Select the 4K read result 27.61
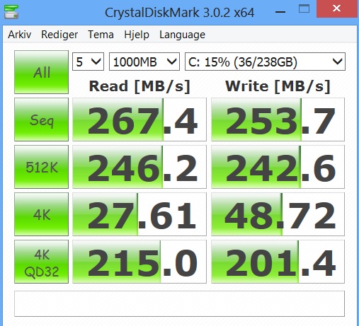This screenshot has height=326, width=359. click(139, 214)
